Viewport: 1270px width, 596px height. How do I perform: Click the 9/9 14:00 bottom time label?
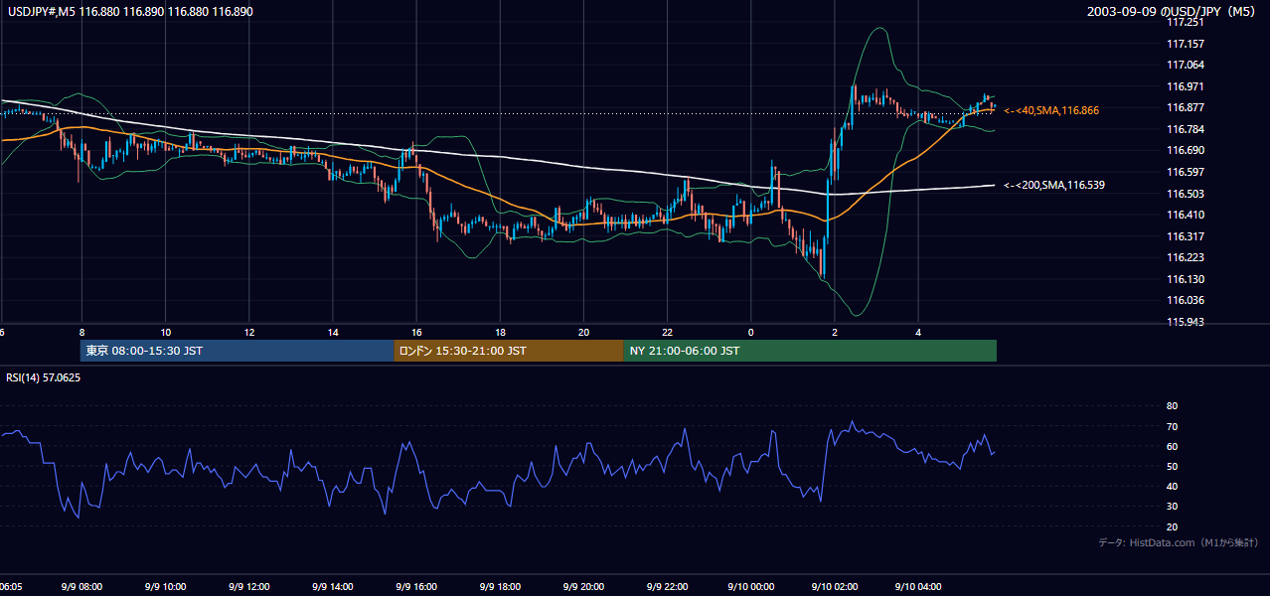[333, 586]
